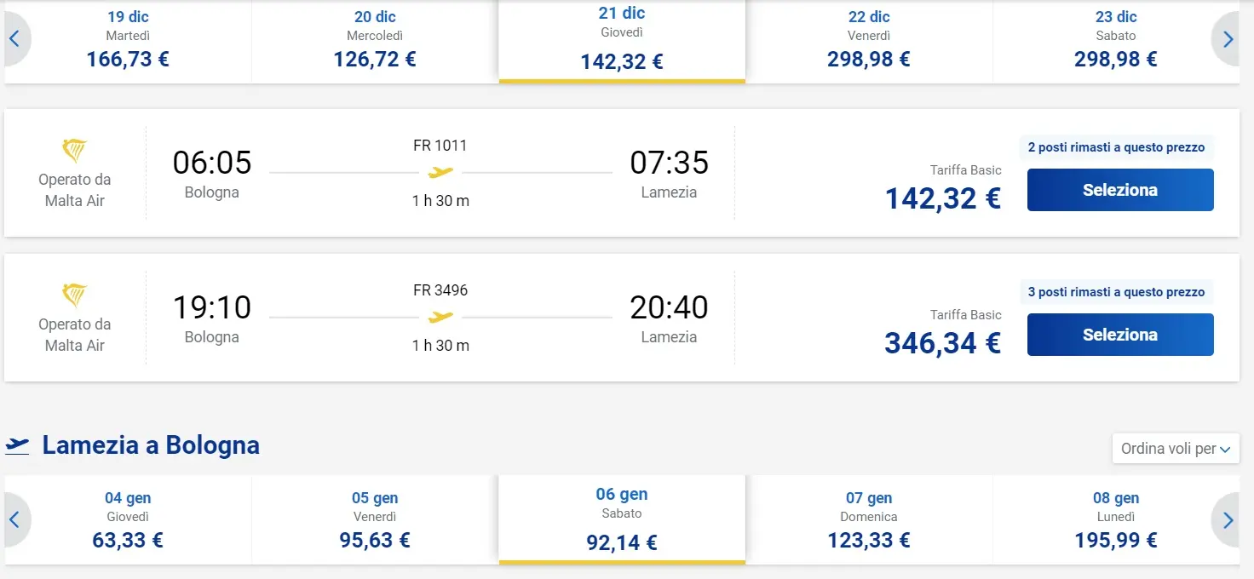Click next dates arrow for Lamezia return
This screenshot has height=579, width=1254.
pyautogui.click(x=1228, y=519)
